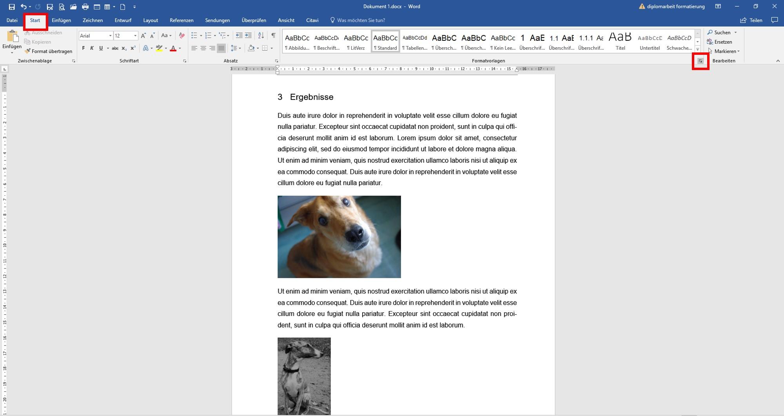Align text to the left

(194, 48)
